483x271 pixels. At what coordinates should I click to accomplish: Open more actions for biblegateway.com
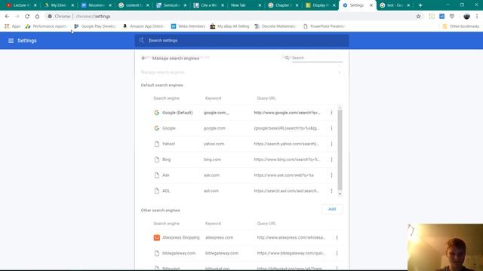point(337,253)
